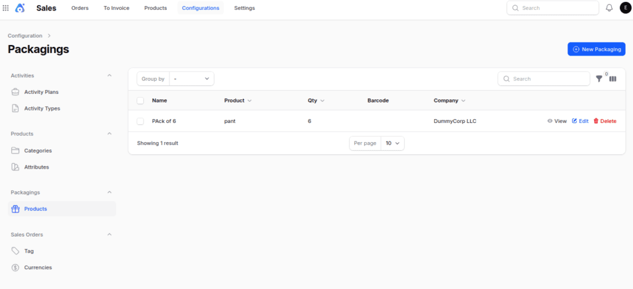The width and height of the screenshot is (633, 289).
Task: Sort by the Qty column
Action: (x=316, y=101)
